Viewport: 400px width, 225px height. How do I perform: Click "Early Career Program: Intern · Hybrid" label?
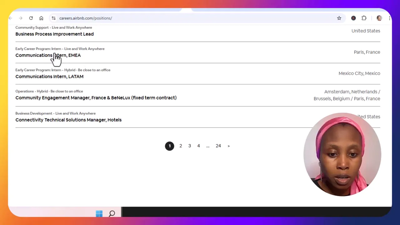tap(63, 70)
